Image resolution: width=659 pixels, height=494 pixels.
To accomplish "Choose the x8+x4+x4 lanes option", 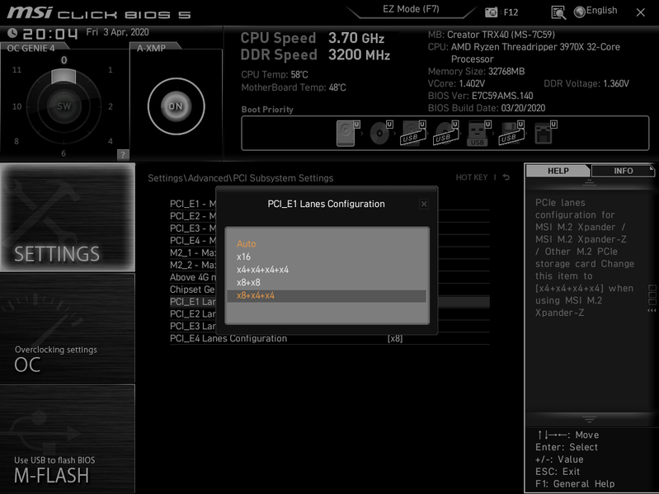I will [327, 296].
